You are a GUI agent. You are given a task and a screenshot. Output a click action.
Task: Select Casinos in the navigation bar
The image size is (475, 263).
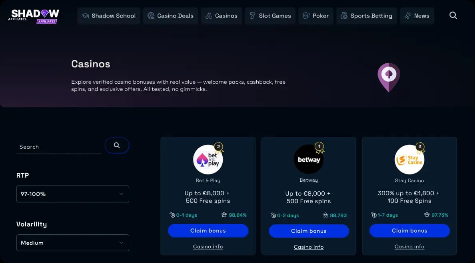[x=221, y=16]
